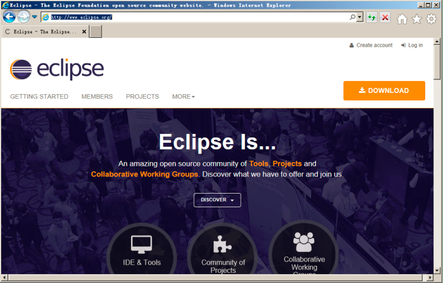
Task: Click the 'Eclipse Is...' heading text
Action: coord(217,142)
